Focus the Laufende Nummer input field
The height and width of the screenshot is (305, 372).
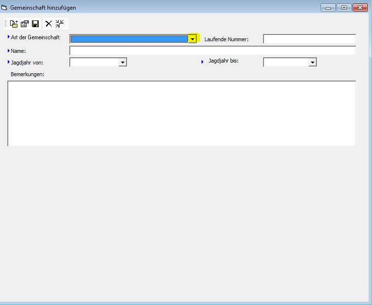[310, 39]
